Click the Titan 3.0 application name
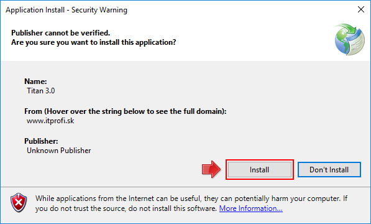The image size is (371, 224). coord(40,91)
